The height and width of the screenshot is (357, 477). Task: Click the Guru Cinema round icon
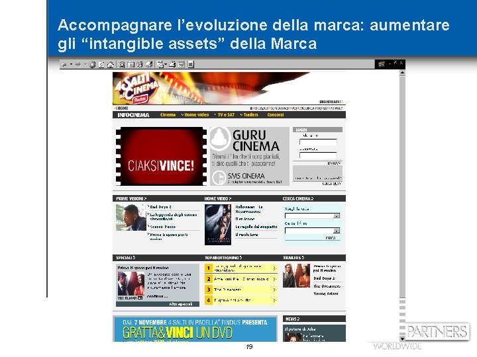point(220,139)
